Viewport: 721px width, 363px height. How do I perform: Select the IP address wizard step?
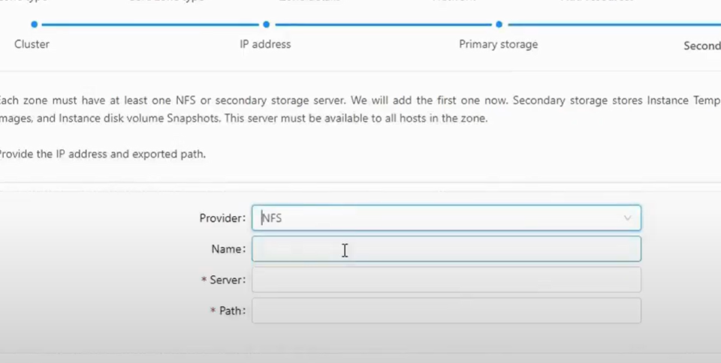(265, 44)
